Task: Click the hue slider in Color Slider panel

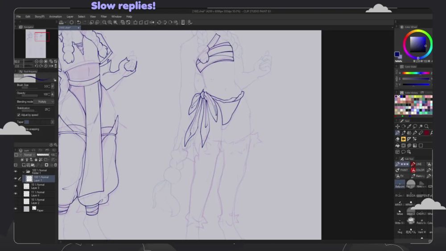Action: tap(416, 73)
